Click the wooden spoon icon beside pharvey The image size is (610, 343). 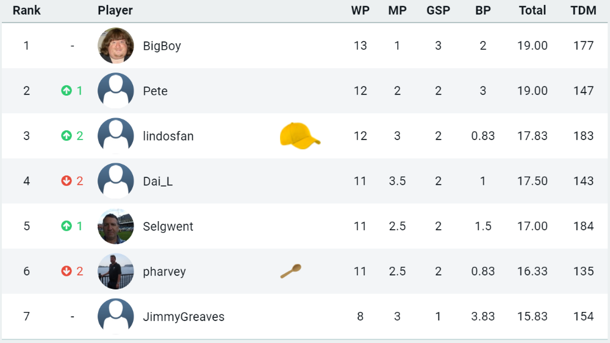pos(290,271)
